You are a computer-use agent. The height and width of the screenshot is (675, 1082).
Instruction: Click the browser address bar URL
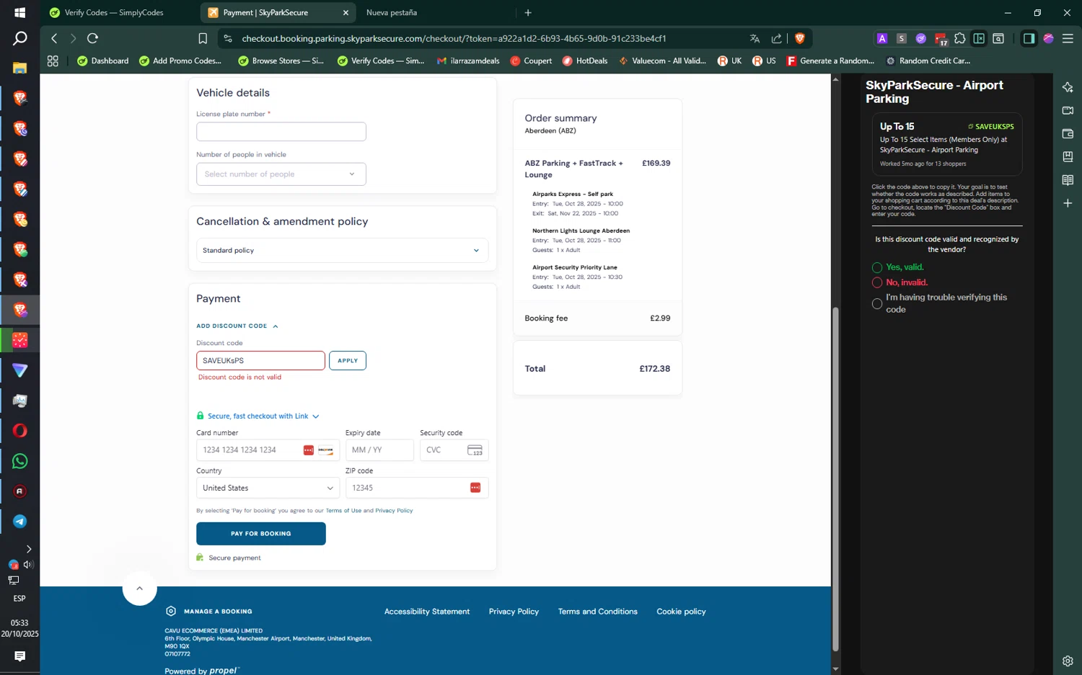pyautogui.click(x=454, y=38)
